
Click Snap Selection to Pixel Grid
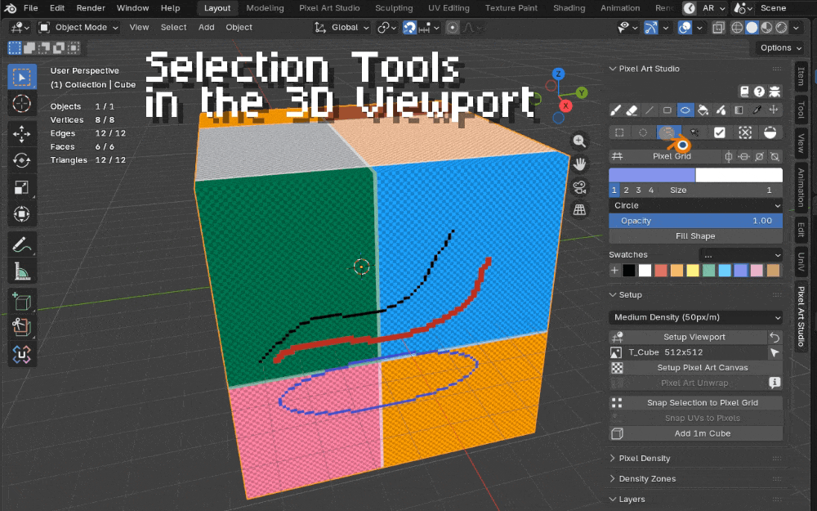[695, 402]
